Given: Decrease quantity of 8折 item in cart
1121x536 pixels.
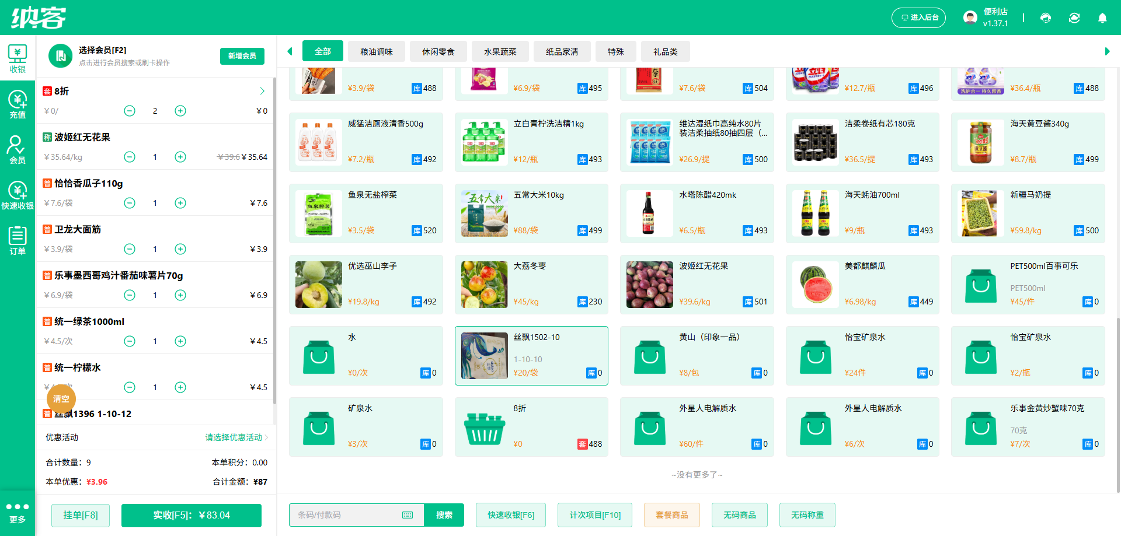Looking at the screenshot, I should [130, 111].
